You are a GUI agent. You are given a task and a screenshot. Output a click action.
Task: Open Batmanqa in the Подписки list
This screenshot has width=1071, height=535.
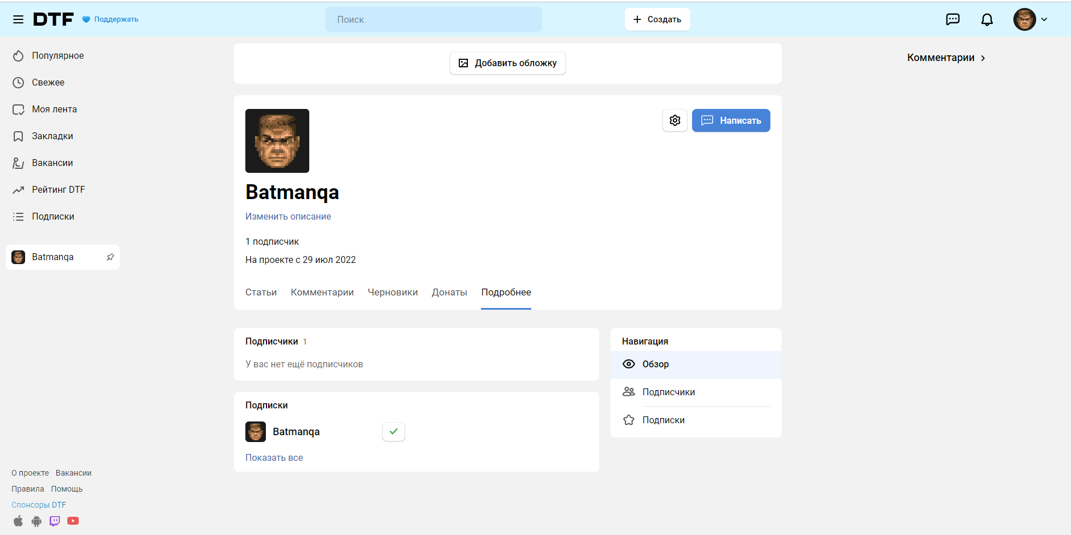[x=296, y=432]
